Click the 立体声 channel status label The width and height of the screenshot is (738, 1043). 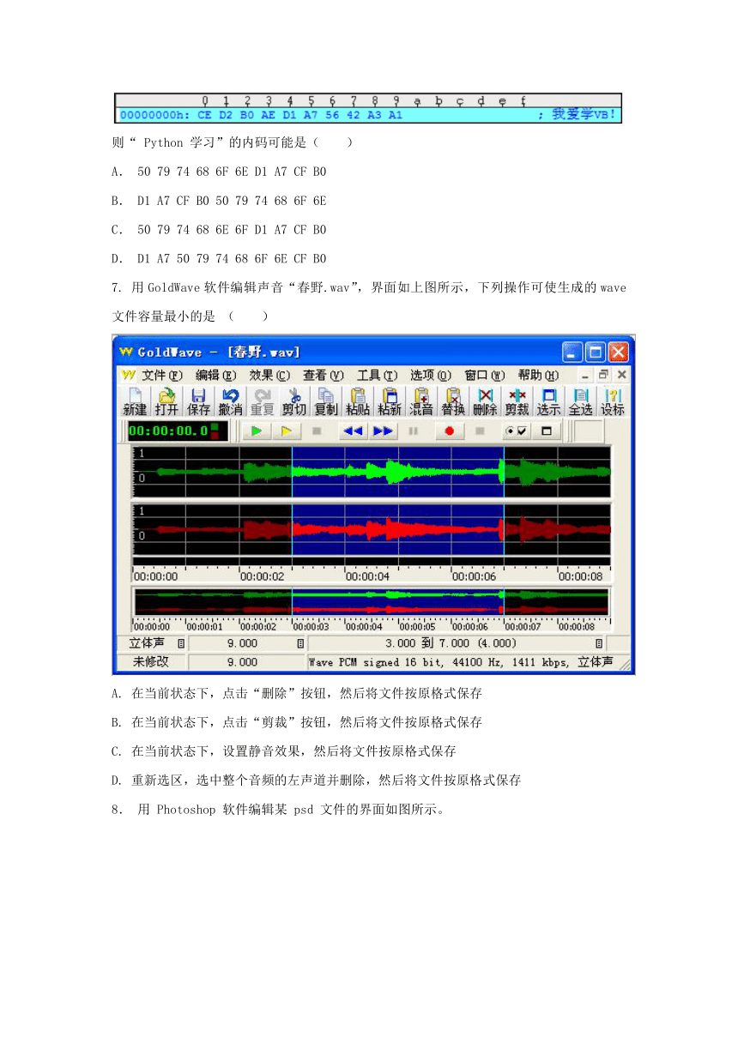click(146, 643)
